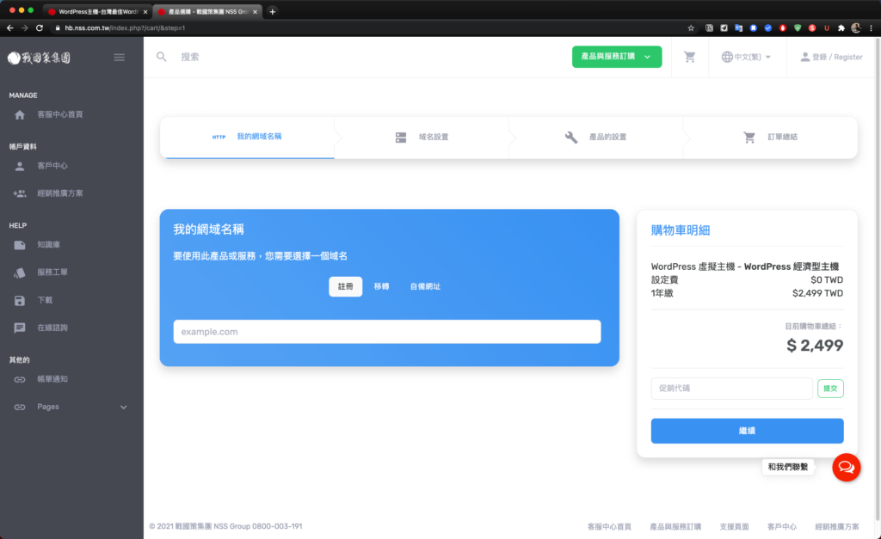Click the link icon beside Pages

click(x=20, y=407)
